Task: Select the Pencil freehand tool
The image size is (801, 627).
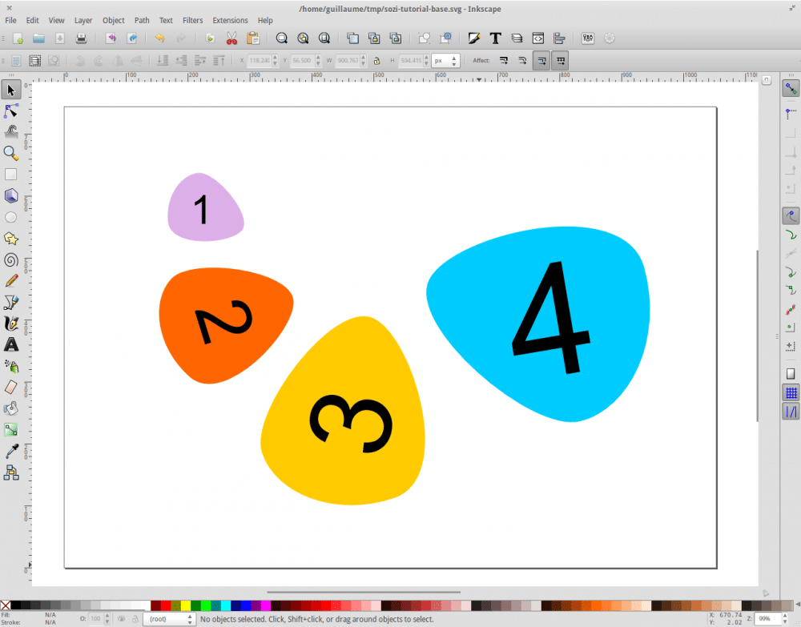Action: coord(11,281)
